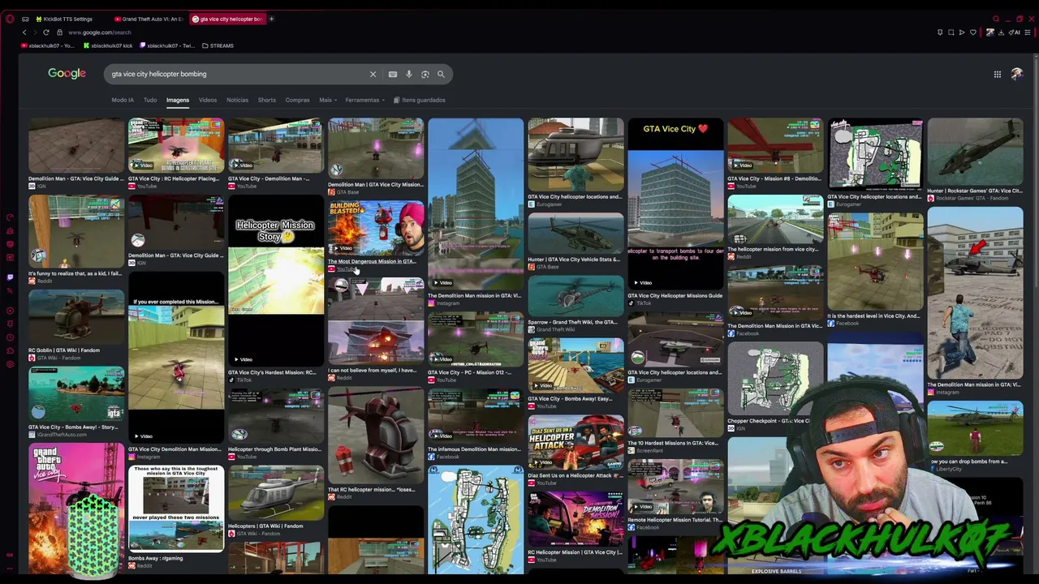Open the xblackhulk07 Twitch bookmark

[166, 45]
